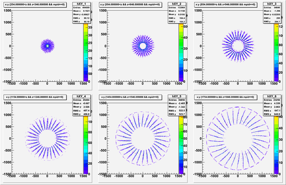
Task: Click the hXY_6 statistics box header
Action: pyautogui.click(x=272, y=96)
